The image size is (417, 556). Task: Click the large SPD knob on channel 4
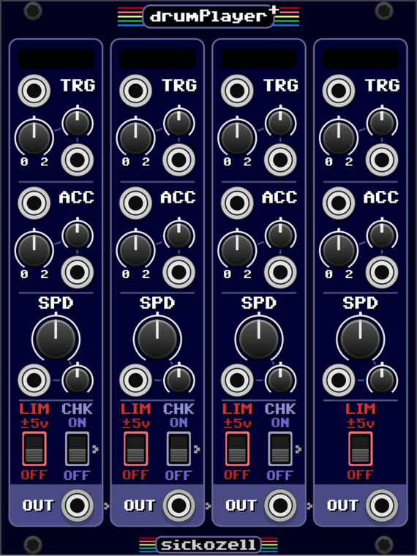pyautogui.click(x=360, y=339)
